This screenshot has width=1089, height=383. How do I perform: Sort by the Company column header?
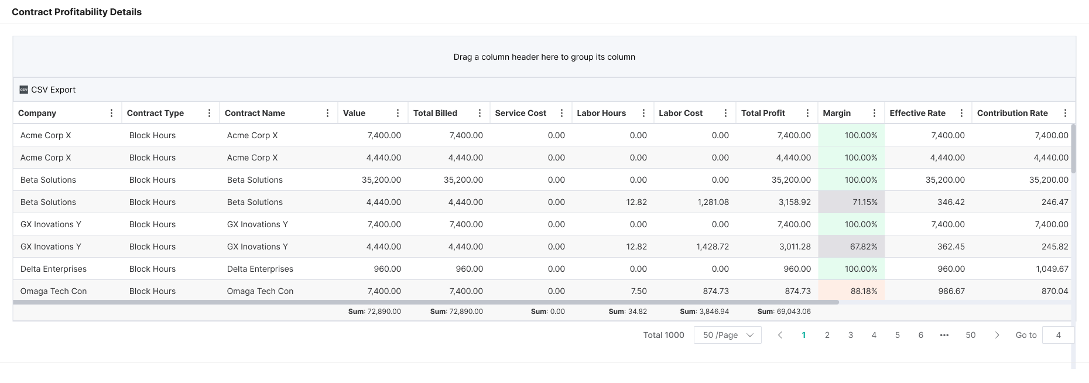coord(37,113)
